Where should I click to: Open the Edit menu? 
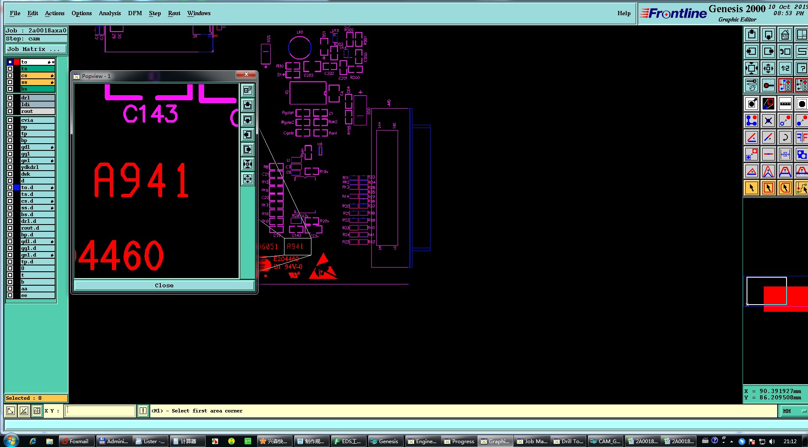point(33,13)
